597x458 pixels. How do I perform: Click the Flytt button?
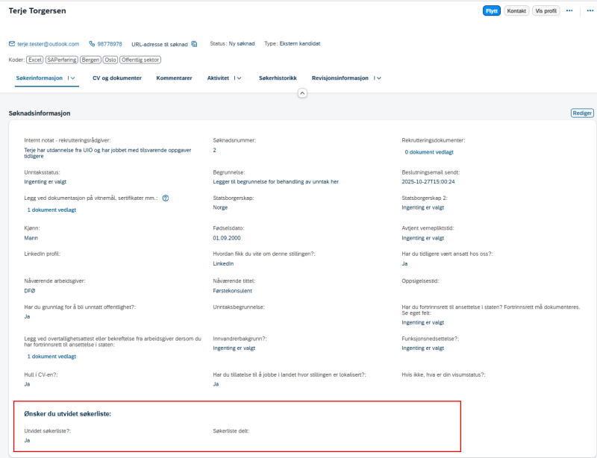click(492, 10)
